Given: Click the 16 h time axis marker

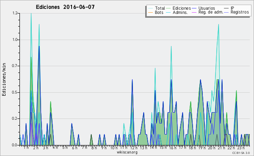Looking at the screenshot, I should point(173,148).
